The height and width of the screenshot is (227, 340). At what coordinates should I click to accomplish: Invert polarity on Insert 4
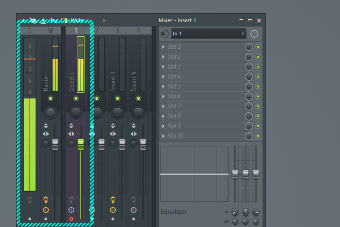134,126
